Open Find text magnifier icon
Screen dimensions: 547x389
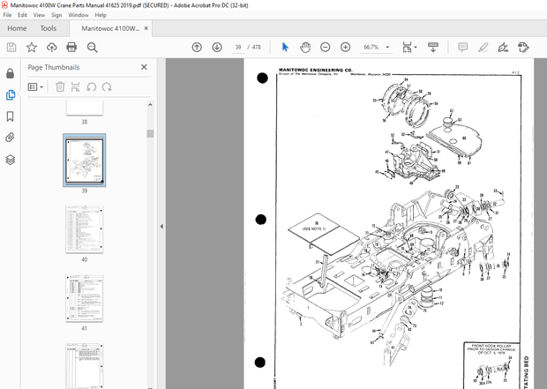point(92,47)
